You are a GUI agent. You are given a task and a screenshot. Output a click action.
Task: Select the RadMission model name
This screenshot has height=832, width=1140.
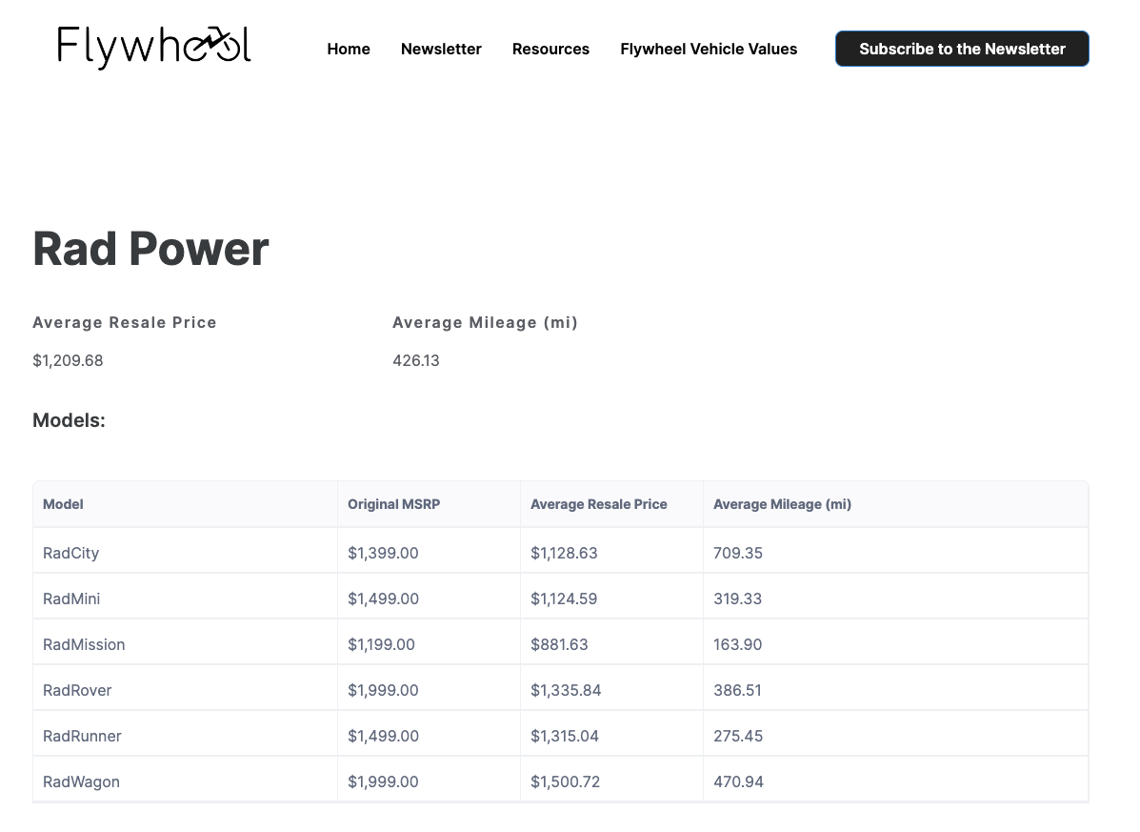pos(84,644)
